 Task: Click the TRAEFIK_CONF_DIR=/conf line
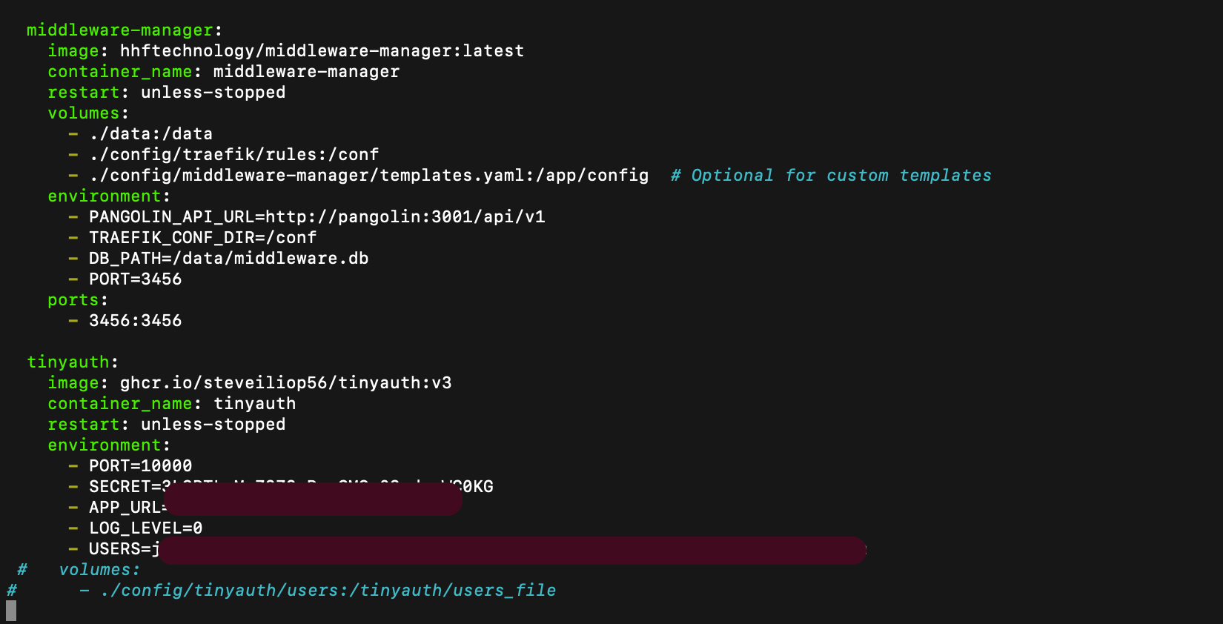[202, 238]
